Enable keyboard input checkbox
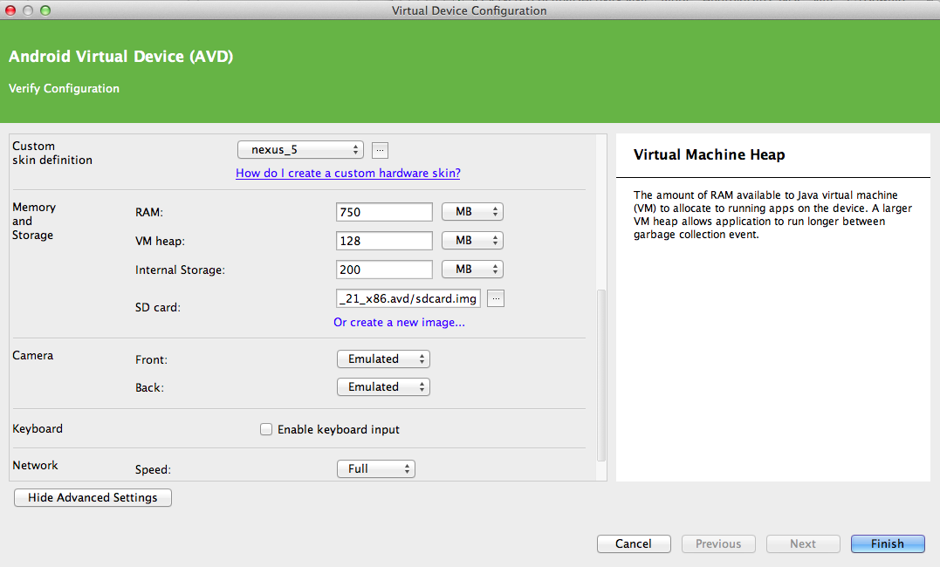Screen dimensions: 940x567 (266, 429)
